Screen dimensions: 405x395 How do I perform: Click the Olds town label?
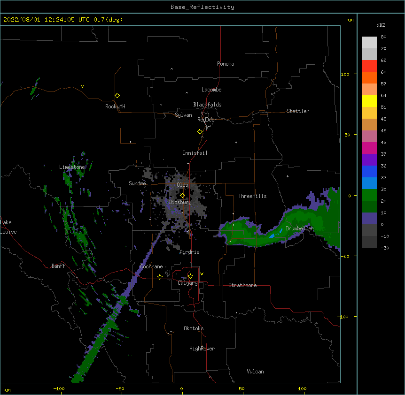(182, 185)
